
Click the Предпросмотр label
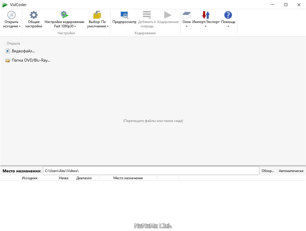pyautogui.click(x=124, y=22)
